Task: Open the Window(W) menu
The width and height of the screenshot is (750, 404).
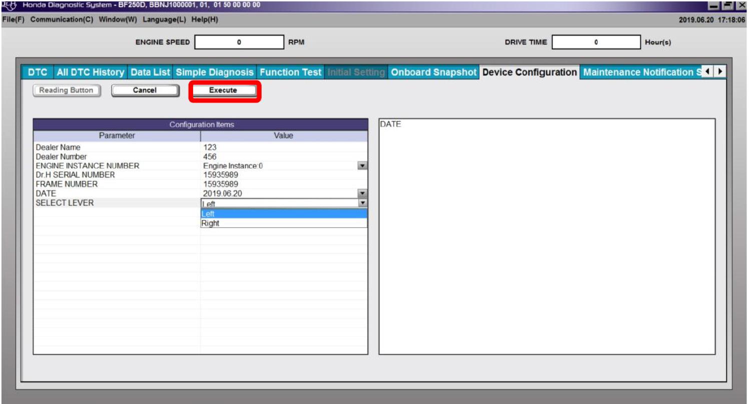Action: point(118,19)
